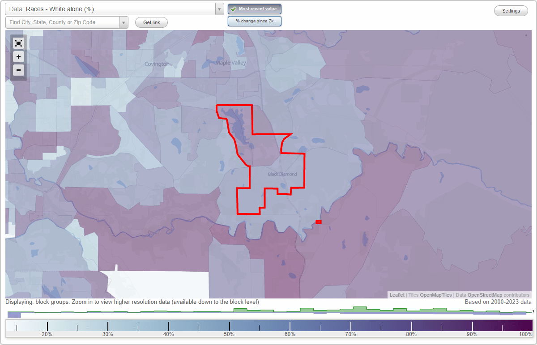The height and width of the screenshot is (345, 537).
Task: Expand the city search dropdown arrow
Action: pyautogui.click(x=124, y=22)
